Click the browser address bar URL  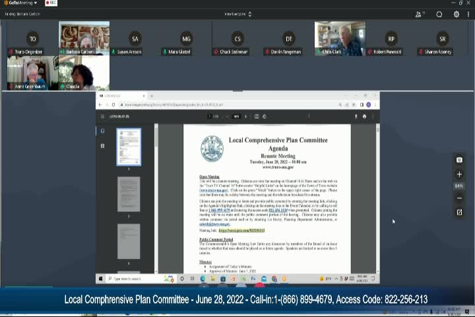(x=172, y=104)
